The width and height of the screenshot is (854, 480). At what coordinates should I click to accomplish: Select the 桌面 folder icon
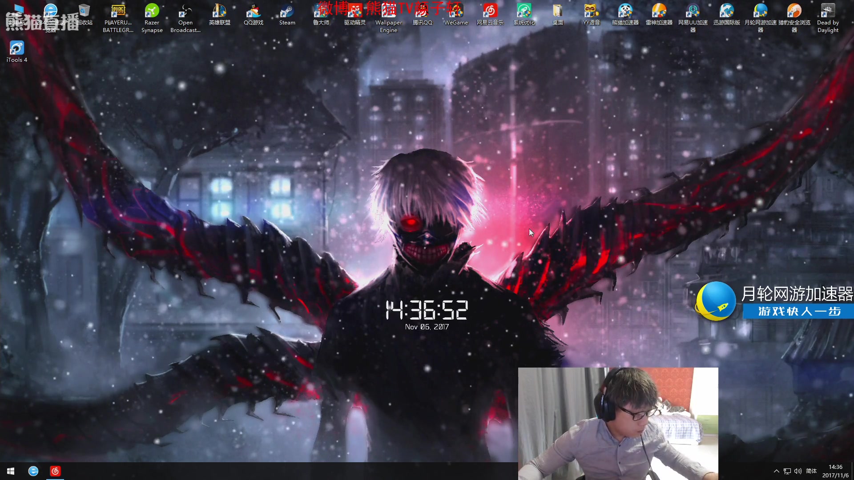click(558, 15)
